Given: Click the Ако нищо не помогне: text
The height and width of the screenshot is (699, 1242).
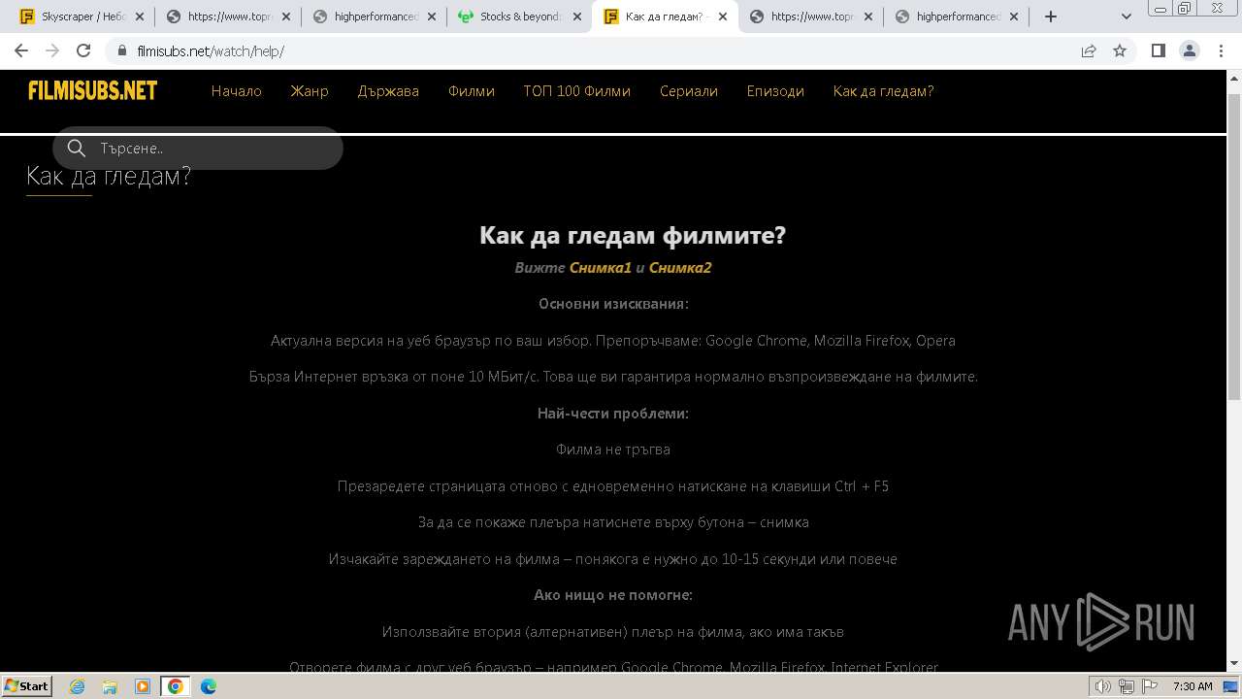Looking at the screenshot, I should (613, 595).
